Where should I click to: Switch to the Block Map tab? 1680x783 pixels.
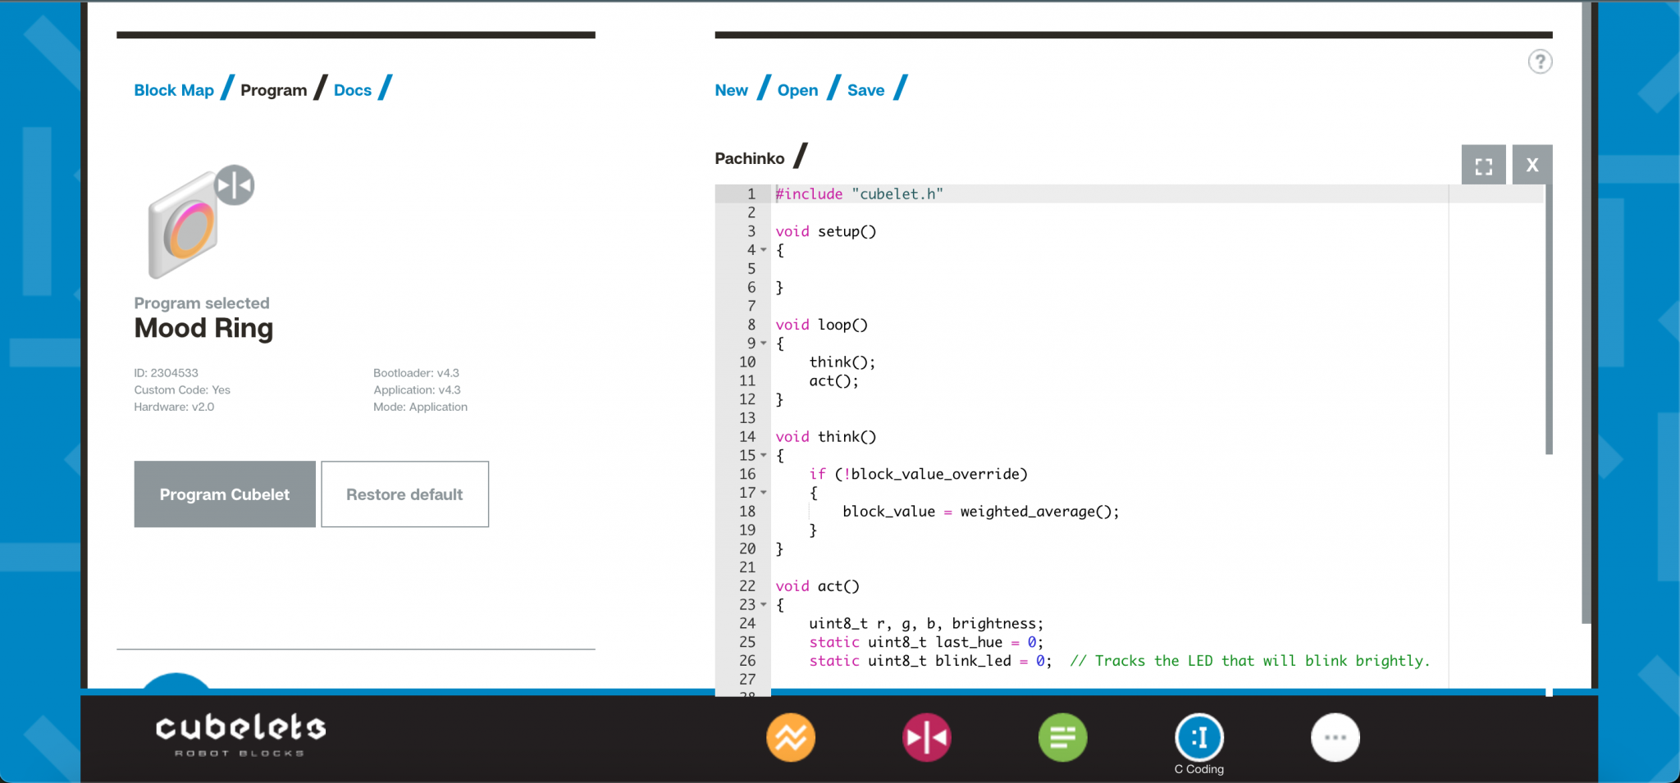tap(174, 90)
